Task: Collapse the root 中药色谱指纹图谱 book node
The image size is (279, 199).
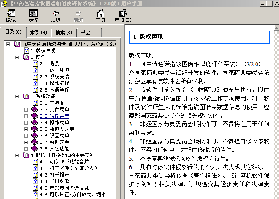Action: (x=8, y=44)
